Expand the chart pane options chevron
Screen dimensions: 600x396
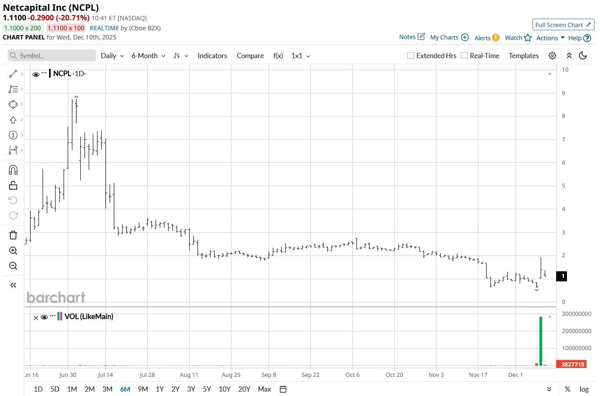click(550, 74)
